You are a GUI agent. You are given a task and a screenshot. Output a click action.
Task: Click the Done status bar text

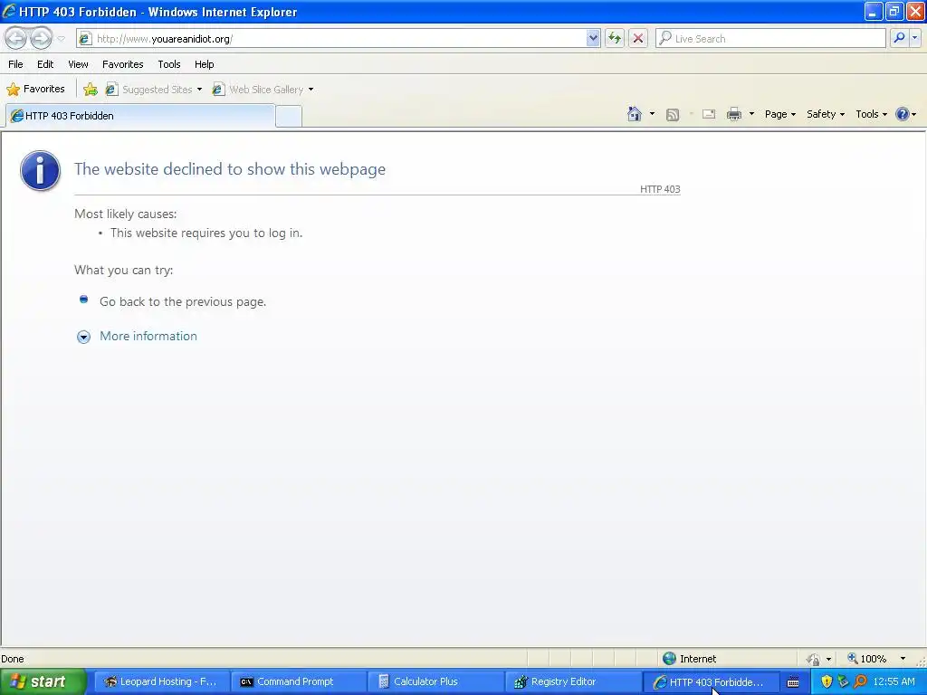13,659
